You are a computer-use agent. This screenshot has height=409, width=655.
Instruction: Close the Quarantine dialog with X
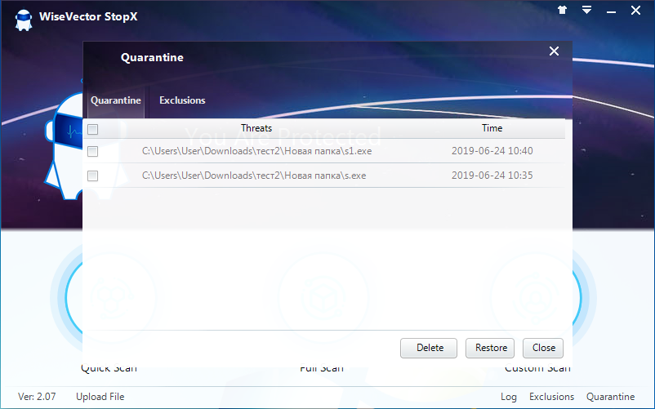[554, 51]
